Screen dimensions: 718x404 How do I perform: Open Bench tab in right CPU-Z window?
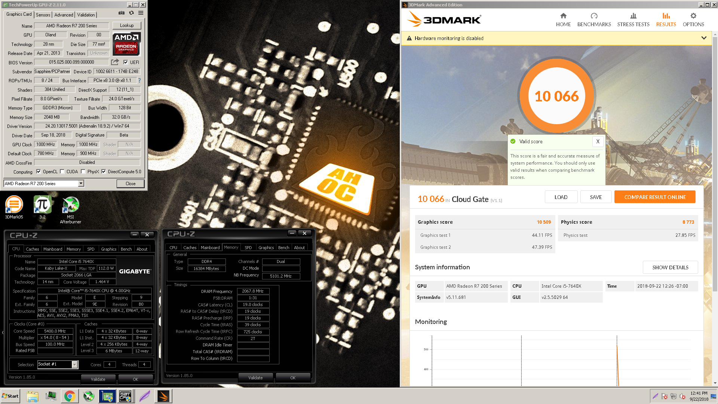pos(283,248)
